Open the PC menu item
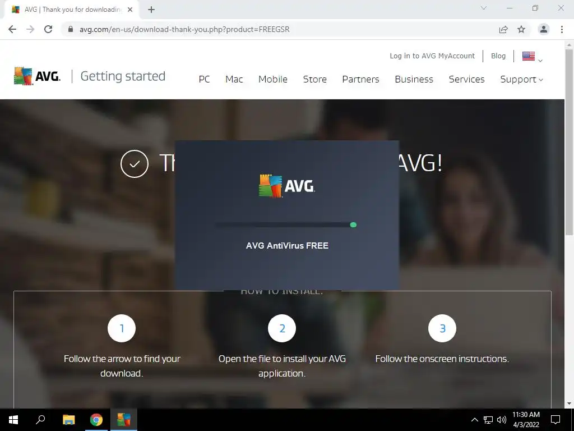This screenshot has width=574, height=431. point(204,79)
